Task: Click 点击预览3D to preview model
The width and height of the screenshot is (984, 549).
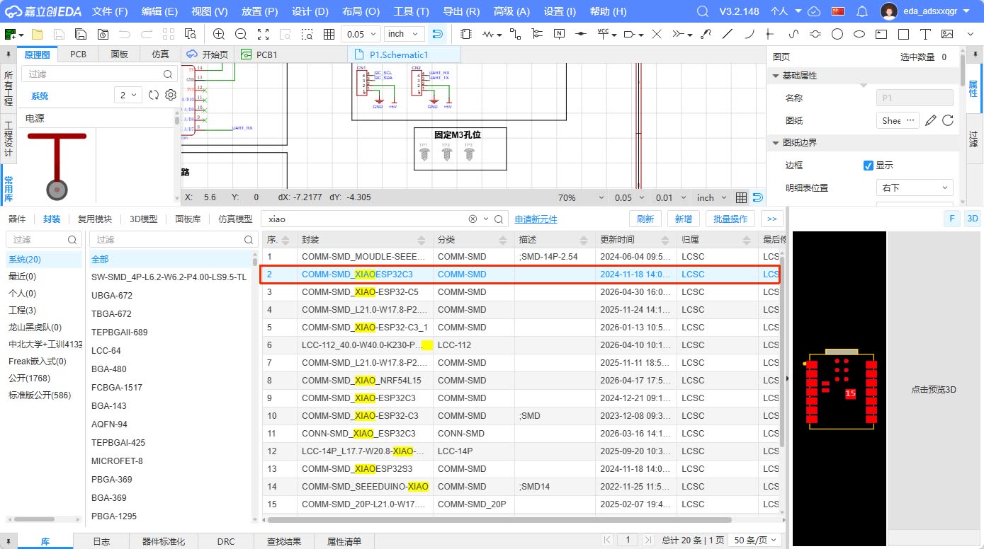Action: point(934,390)
